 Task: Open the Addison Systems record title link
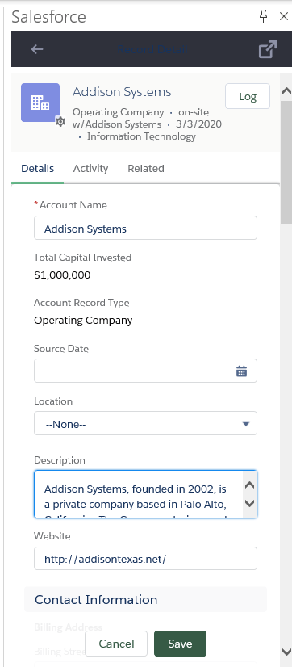[x=122, y=92]
